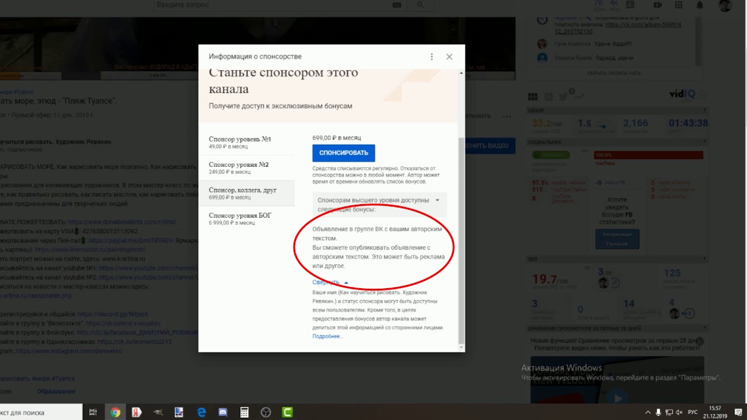Open Yandex Browser from the taskbar

(x=137, y=412)
